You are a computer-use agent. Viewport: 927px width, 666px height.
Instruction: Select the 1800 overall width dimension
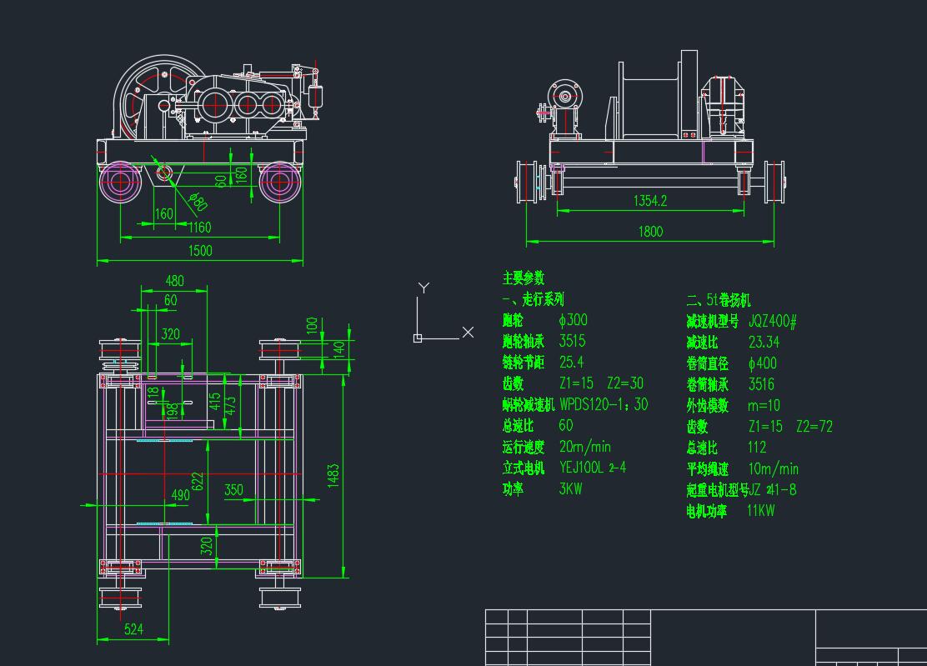click(650, 232)
